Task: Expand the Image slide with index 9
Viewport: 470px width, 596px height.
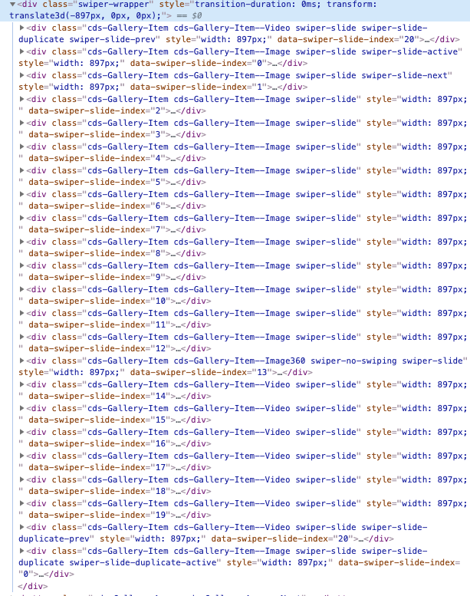Action: click(x=22, y=265)
